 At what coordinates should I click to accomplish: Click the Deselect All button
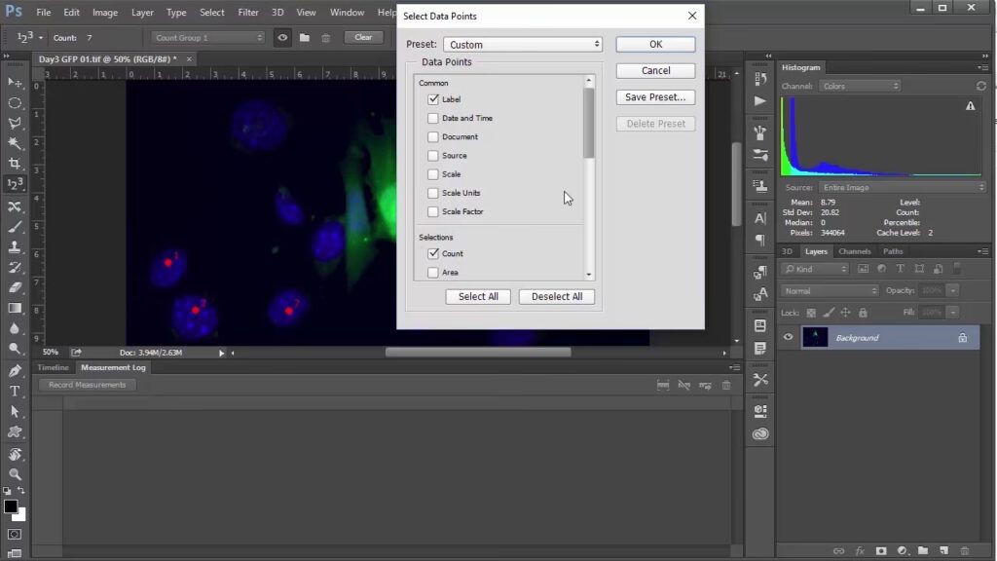(557, 297)
